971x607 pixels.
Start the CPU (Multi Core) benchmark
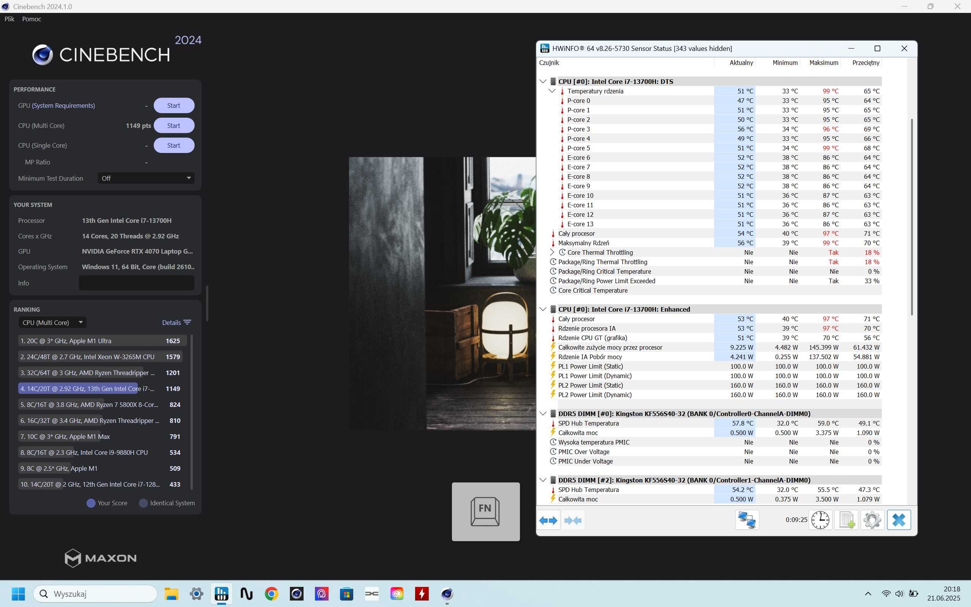coord(174,126)
